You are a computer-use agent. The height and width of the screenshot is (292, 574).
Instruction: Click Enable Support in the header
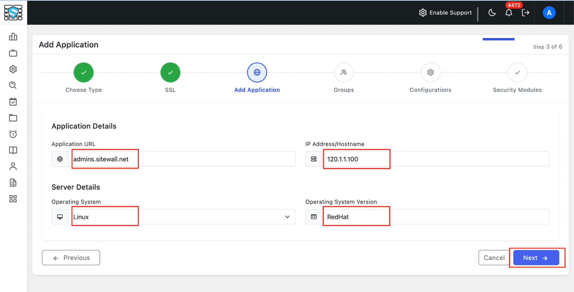(445, 13)
